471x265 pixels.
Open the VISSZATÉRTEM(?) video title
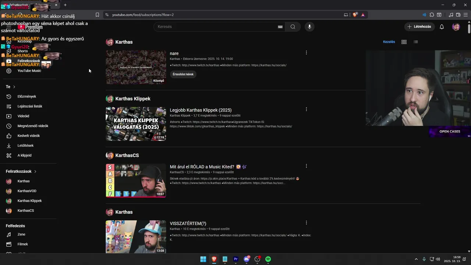[x=188, y=223]
